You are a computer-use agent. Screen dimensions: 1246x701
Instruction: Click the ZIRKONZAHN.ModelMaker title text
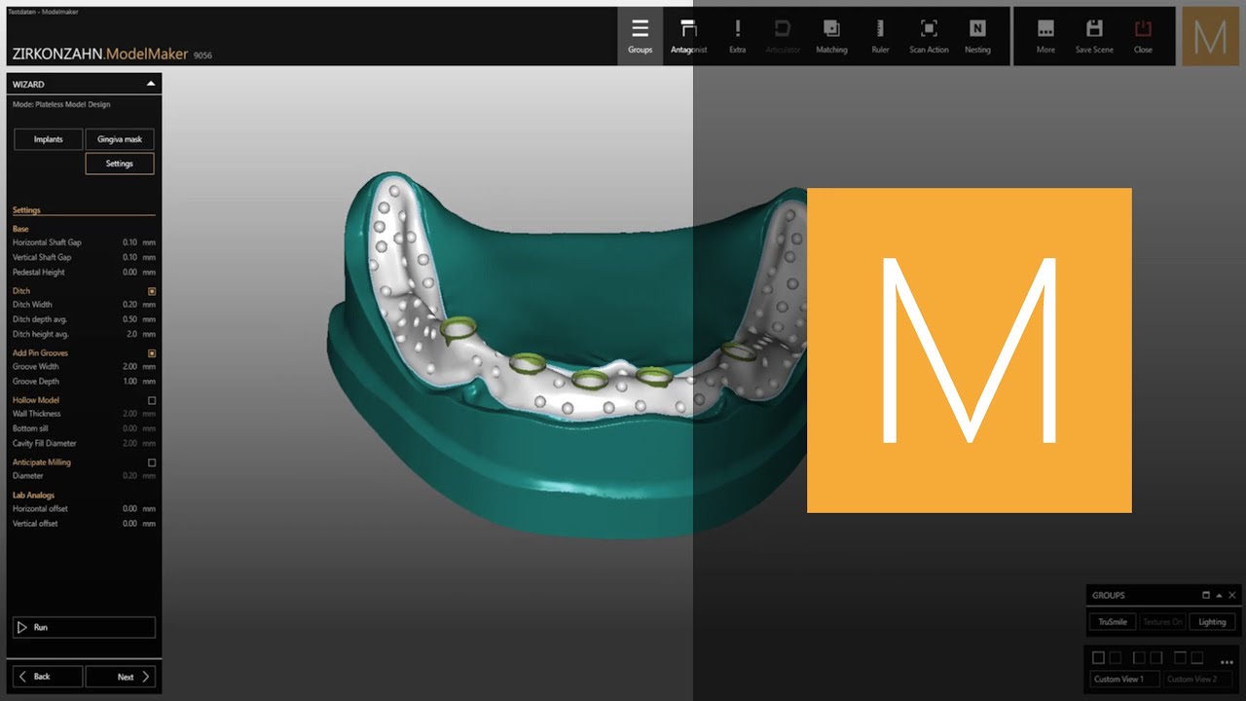point(99,54)
